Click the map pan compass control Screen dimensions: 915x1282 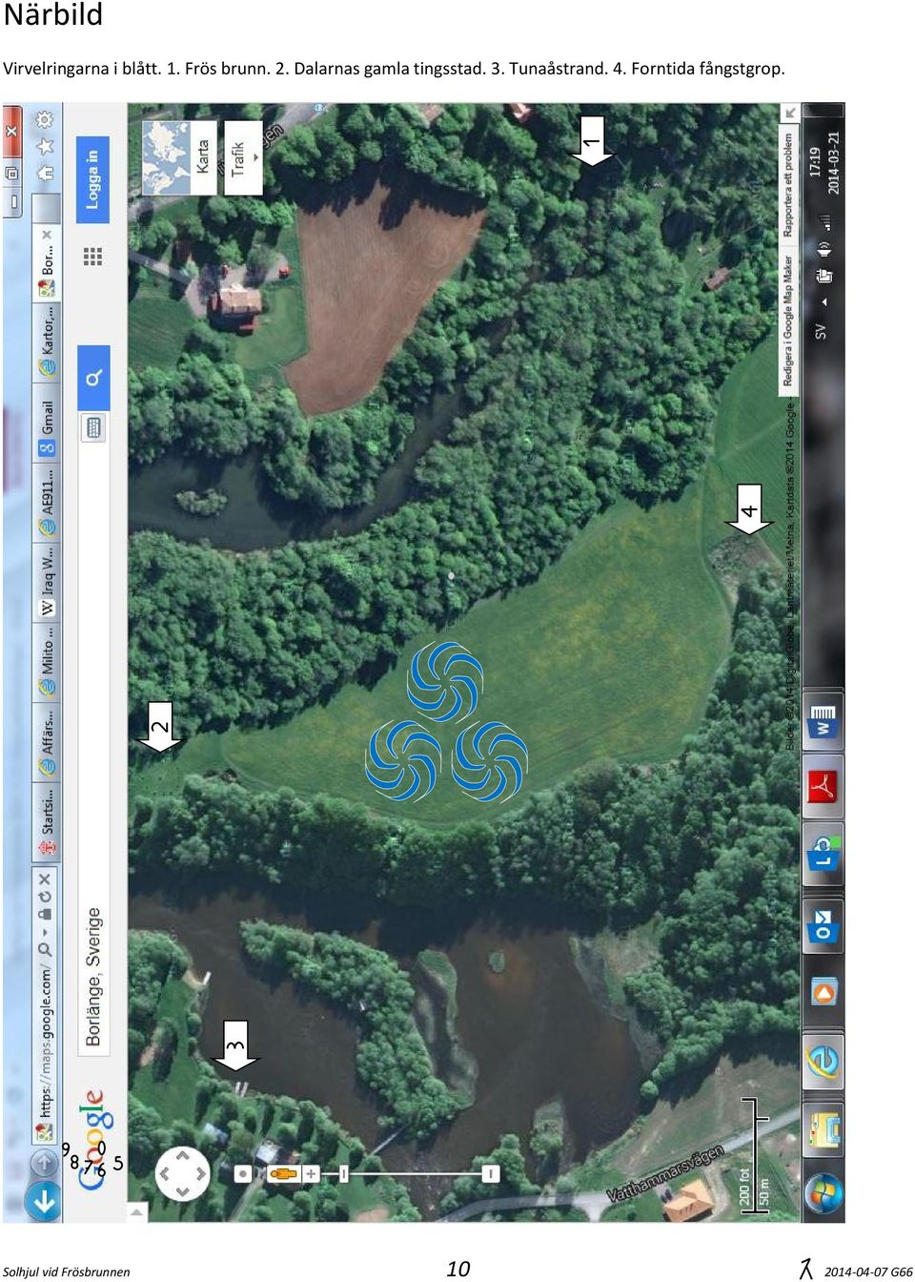coord(182,1174)
